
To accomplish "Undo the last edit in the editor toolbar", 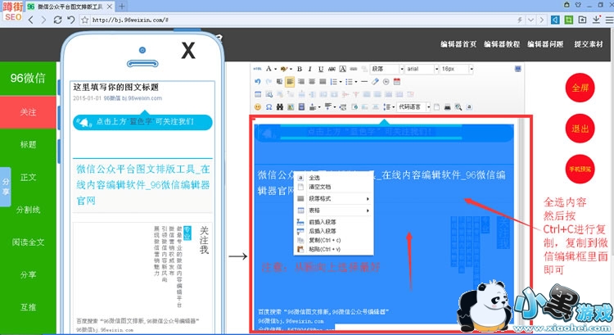I will (x=257, y=81).
